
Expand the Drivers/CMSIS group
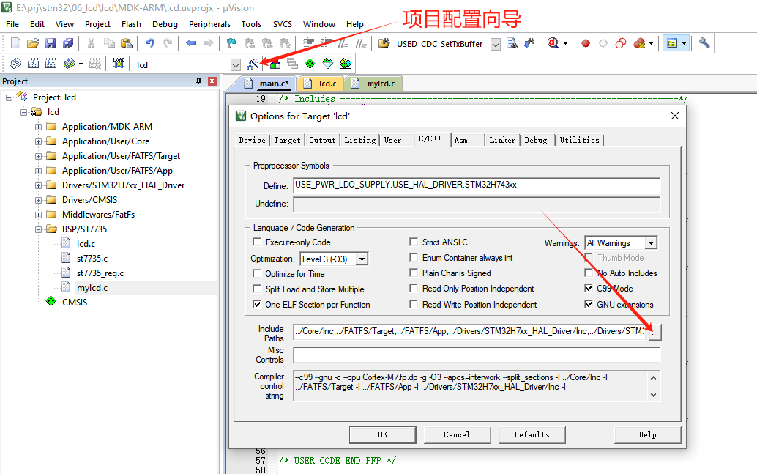(x=38, y=200)
